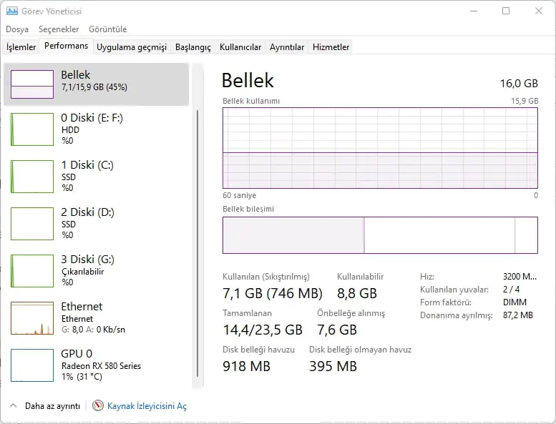This screenshot has width=556, height=424.
Task: Click the '1 Diski (C:)' label
Action: pos(87,165)
